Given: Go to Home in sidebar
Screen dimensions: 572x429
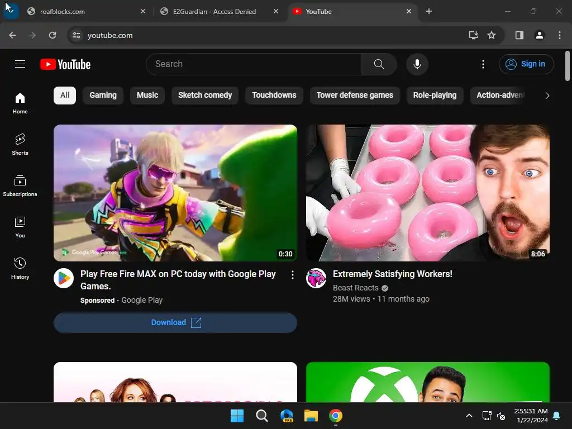Looking at the screenshot, I should tap(20, 103).
